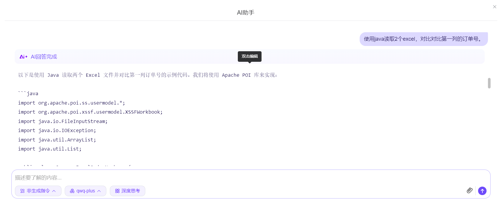This screenshot has height=200, width=502.
Task: Click the AI回答完成 status label
Action: [x=44, y=57]
